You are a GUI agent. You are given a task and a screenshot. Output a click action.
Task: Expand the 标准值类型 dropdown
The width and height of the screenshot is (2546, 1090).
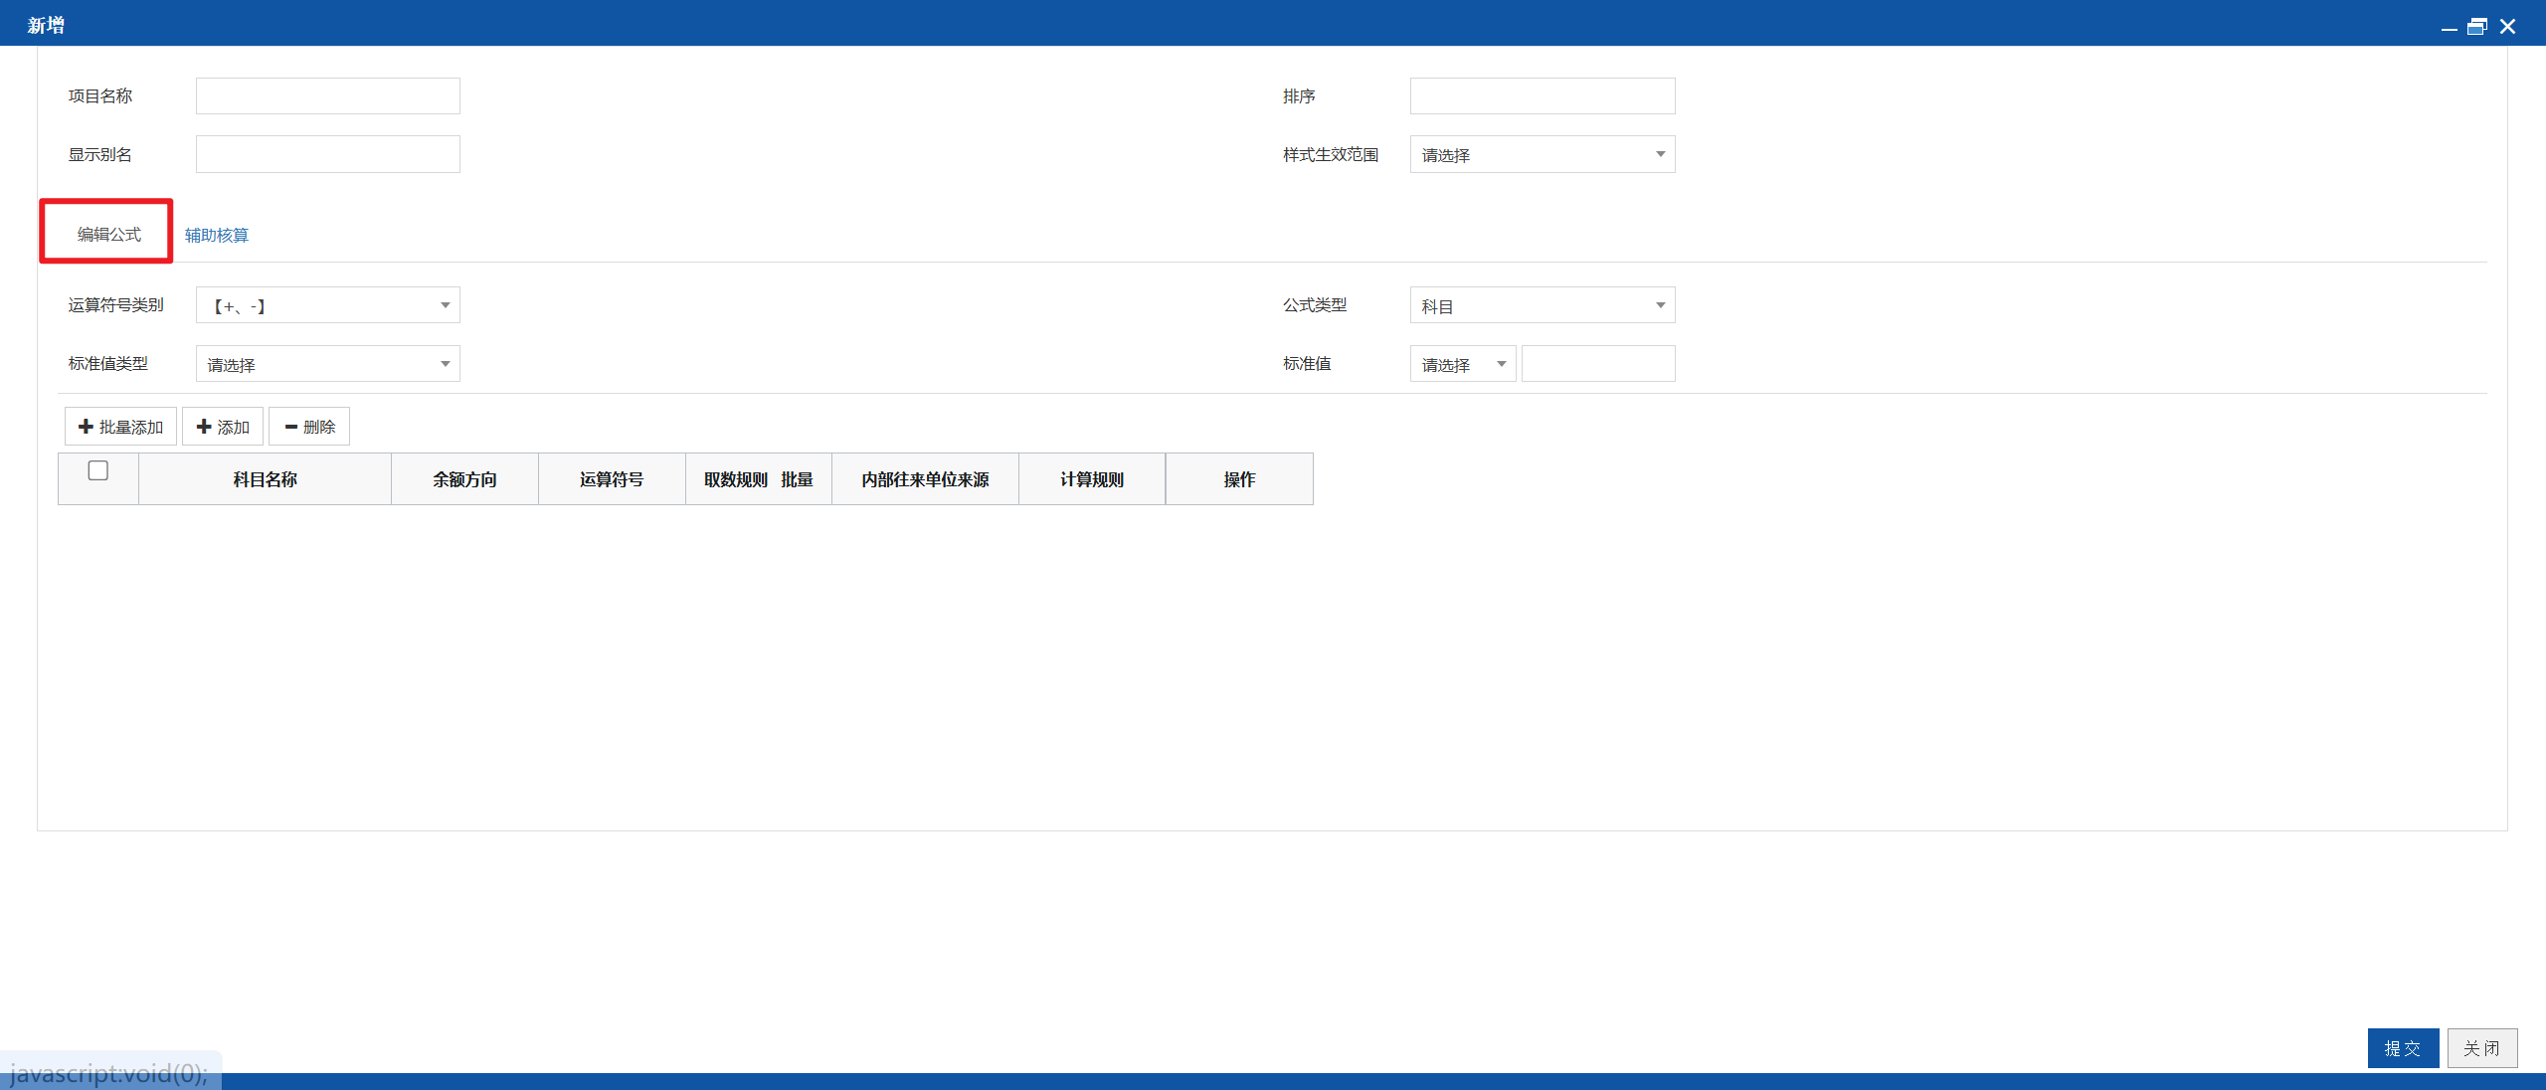(328, 364)
